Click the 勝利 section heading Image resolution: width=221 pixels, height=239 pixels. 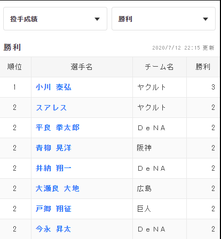point(12,47)
